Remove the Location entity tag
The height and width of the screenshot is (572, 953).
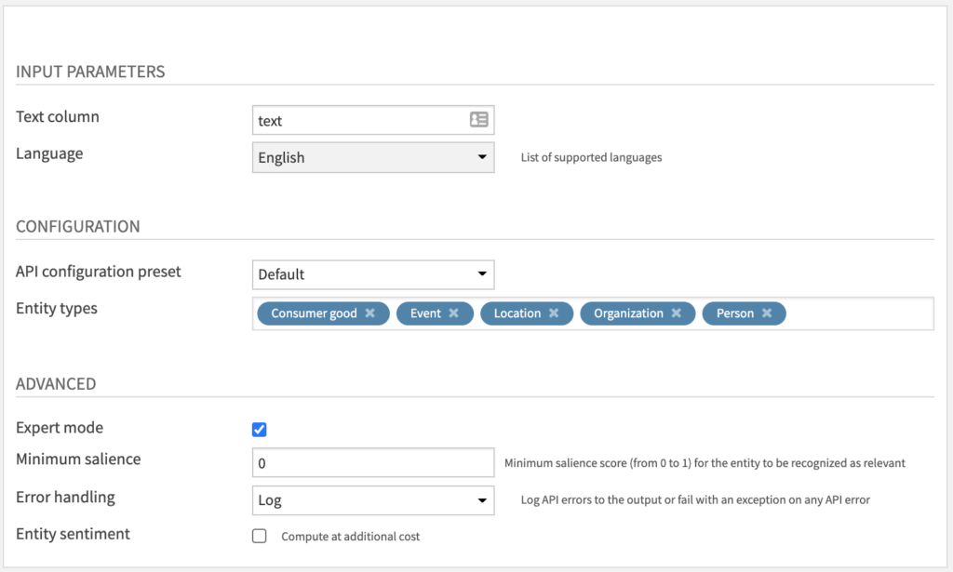coord(554,313)
